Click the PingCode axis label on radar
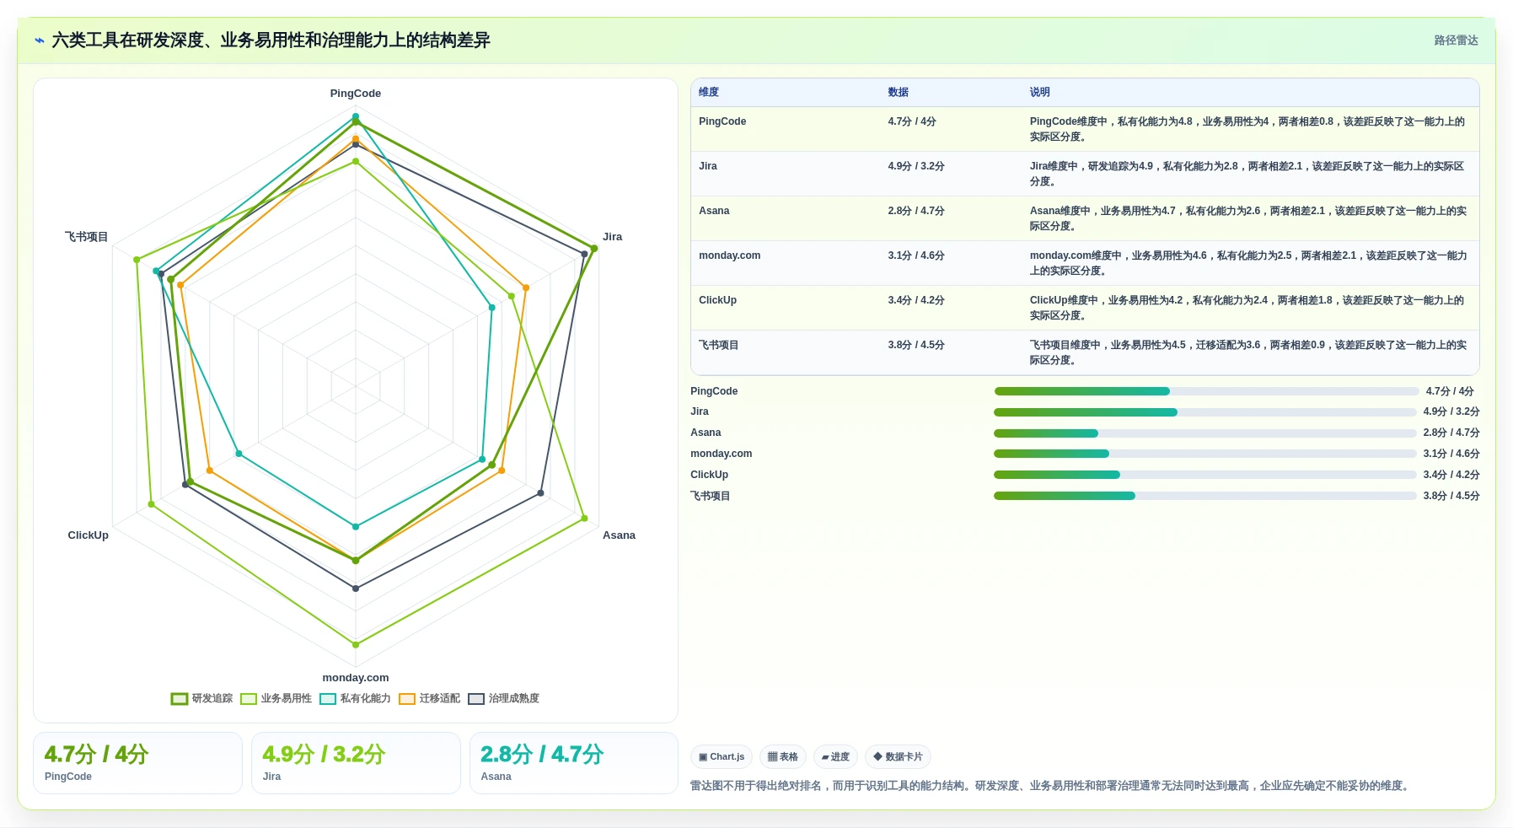The width and height of the screenshot is (1513, 828). (355, 94)
